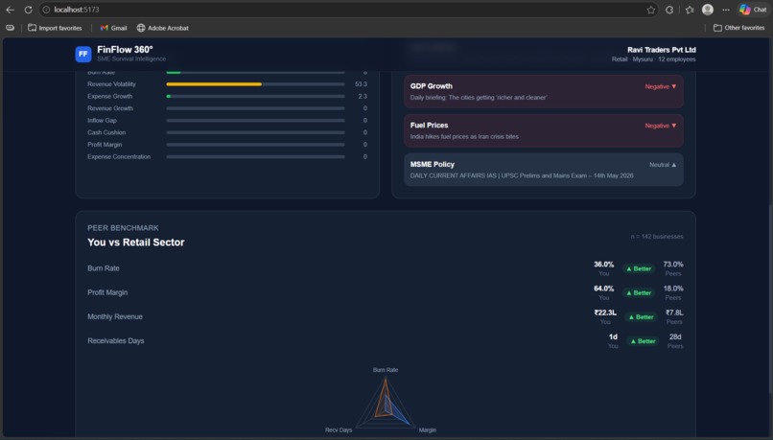
Task: Click Revenue Growth progress bar
Action: 255,108
